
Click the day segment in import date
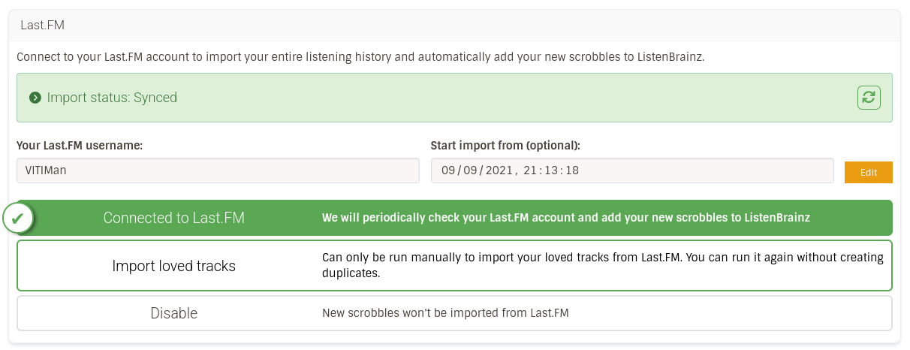[450, 170]
